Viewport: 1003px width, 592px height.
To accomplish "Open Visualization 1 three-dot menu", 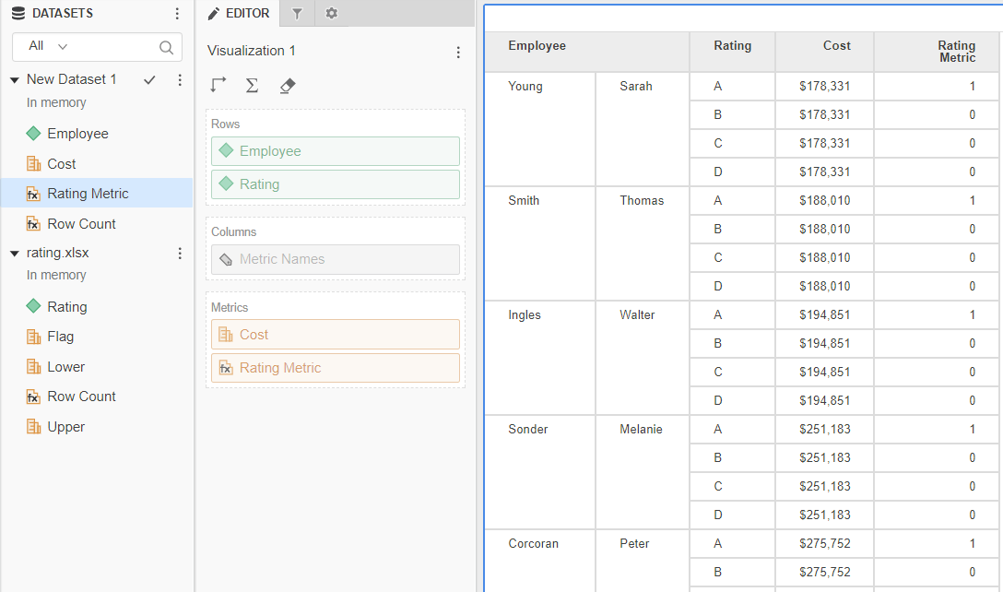I will (x=458, y=53).
